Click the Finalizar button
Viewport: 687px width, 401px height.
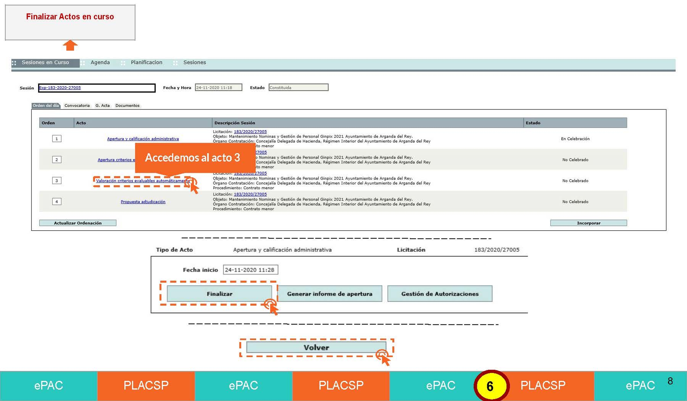pos(219,294)
